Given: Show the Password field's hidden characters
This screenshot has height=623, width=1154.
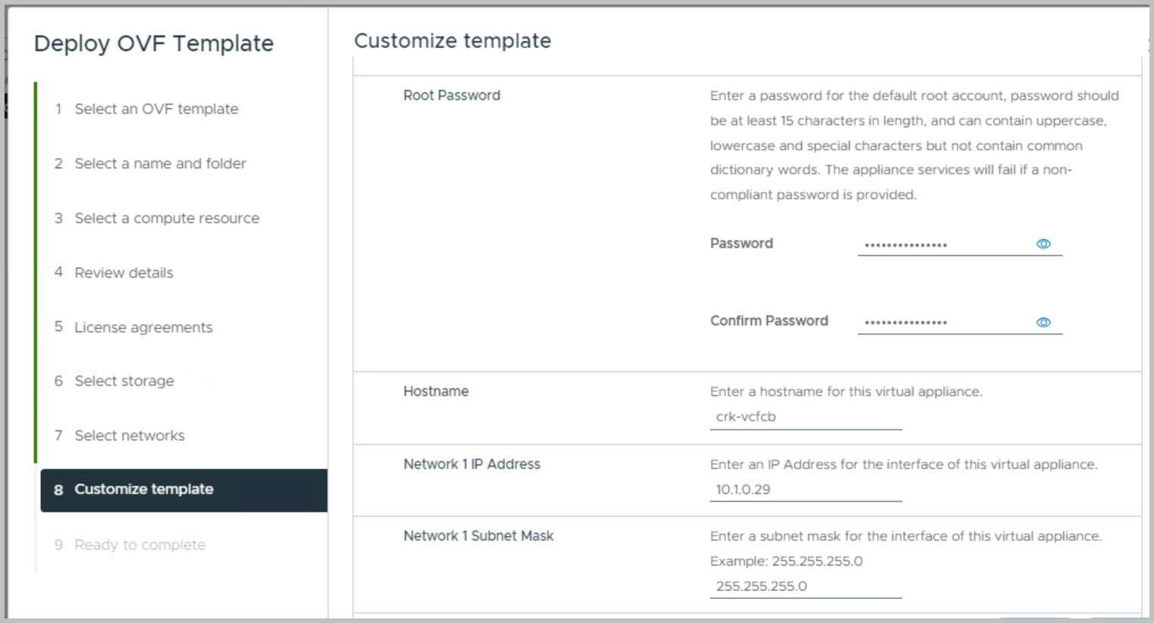Looking at the screenshot, I should point(1043,244).
